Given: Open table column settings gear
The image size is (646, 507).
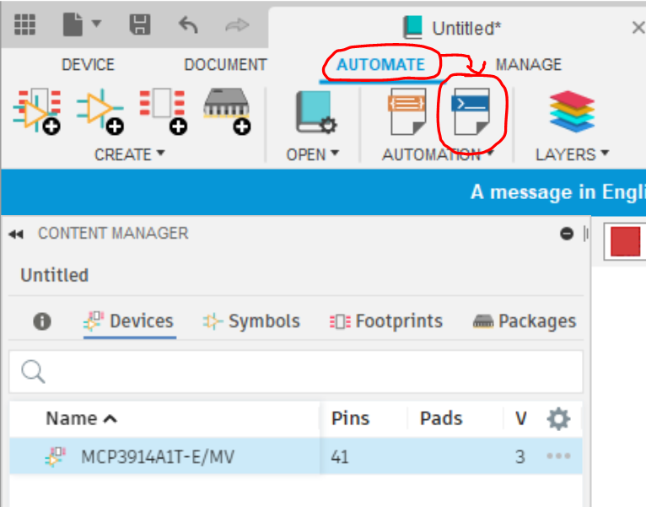Looking at the screenshot, I should coord(558,418).
